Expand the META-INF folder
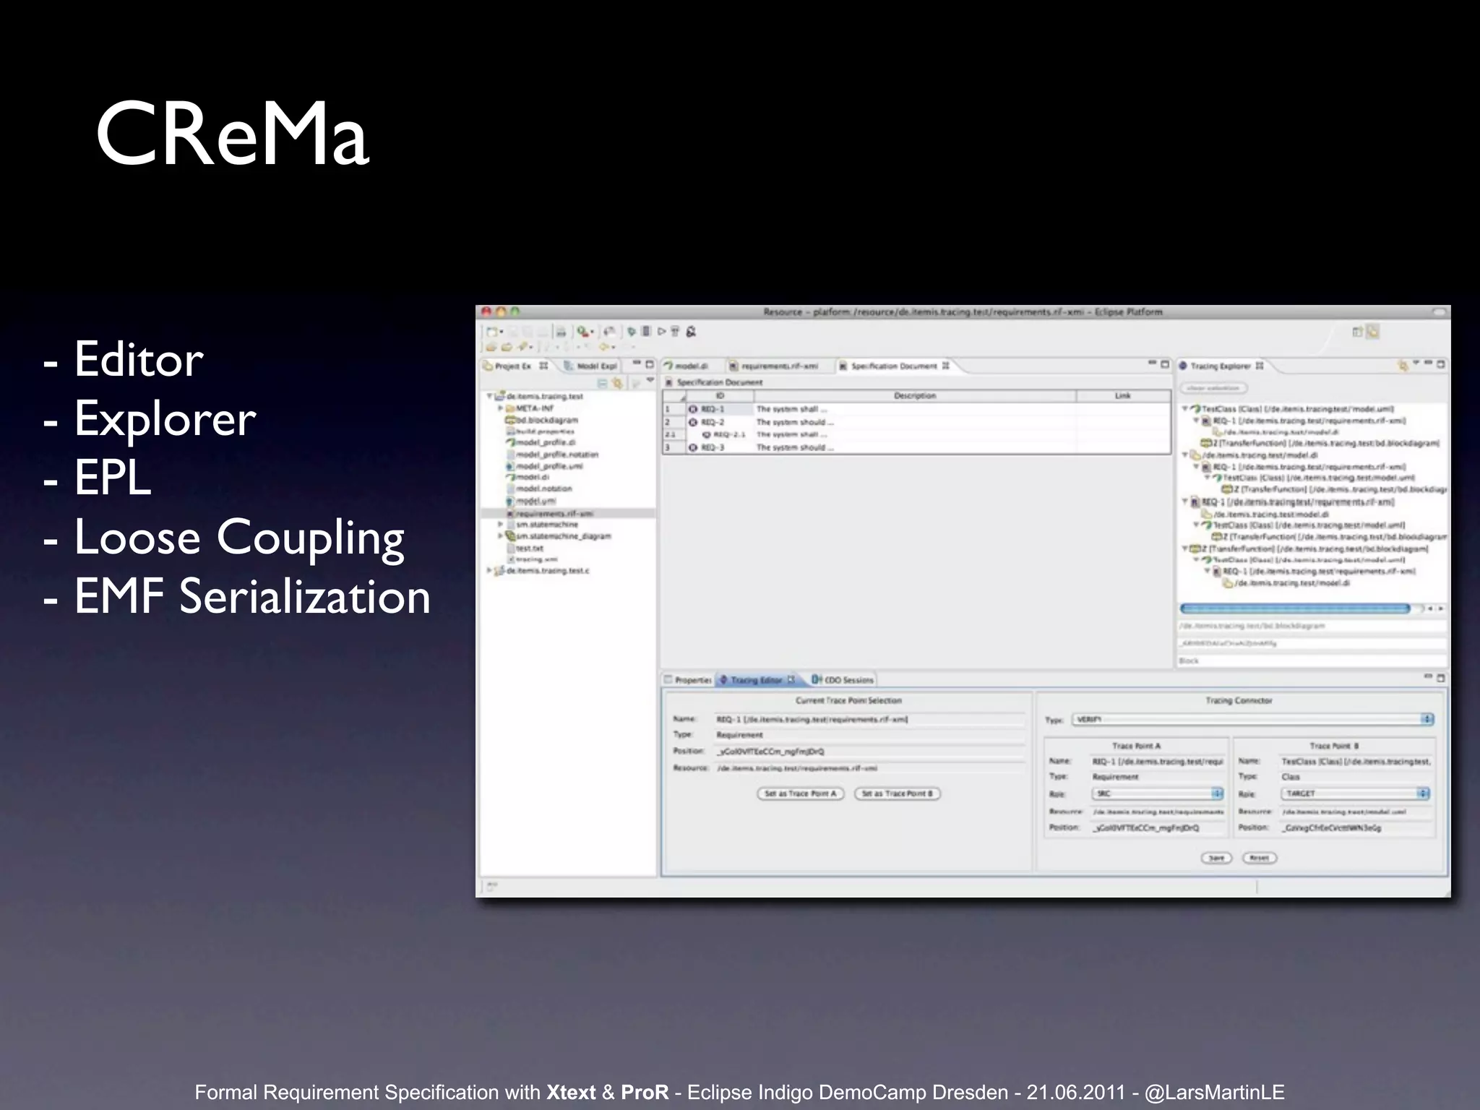The width and height of the screenshot is (1480, 1110). [x=500, y=408]
